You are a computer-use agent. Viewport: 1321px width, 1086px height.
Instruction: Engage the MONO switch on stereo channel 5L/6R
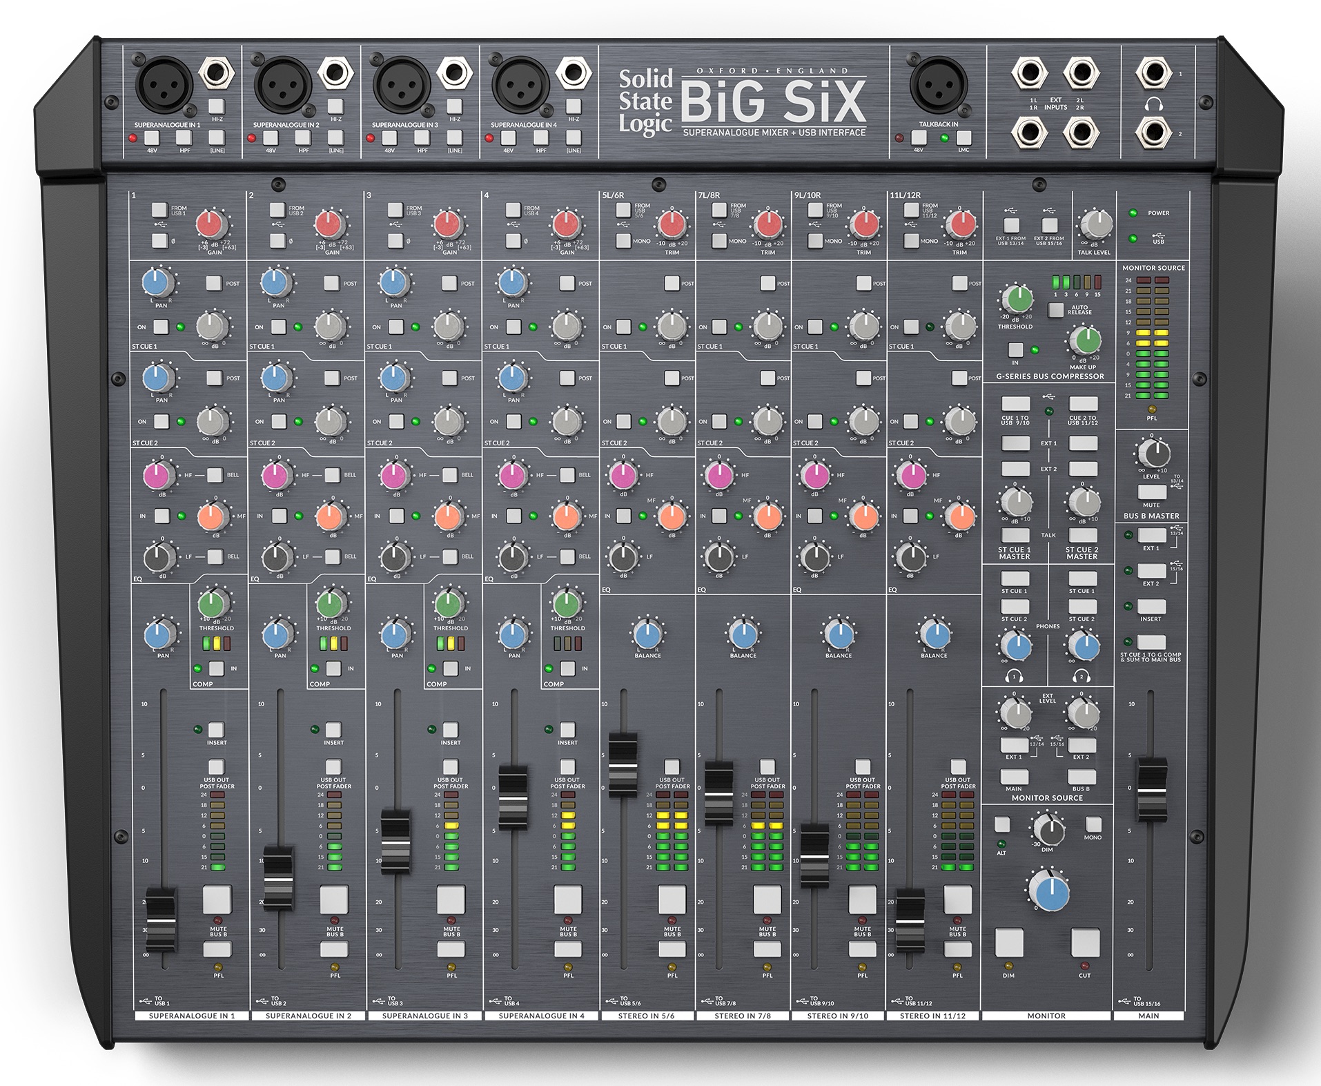(623, 240)
